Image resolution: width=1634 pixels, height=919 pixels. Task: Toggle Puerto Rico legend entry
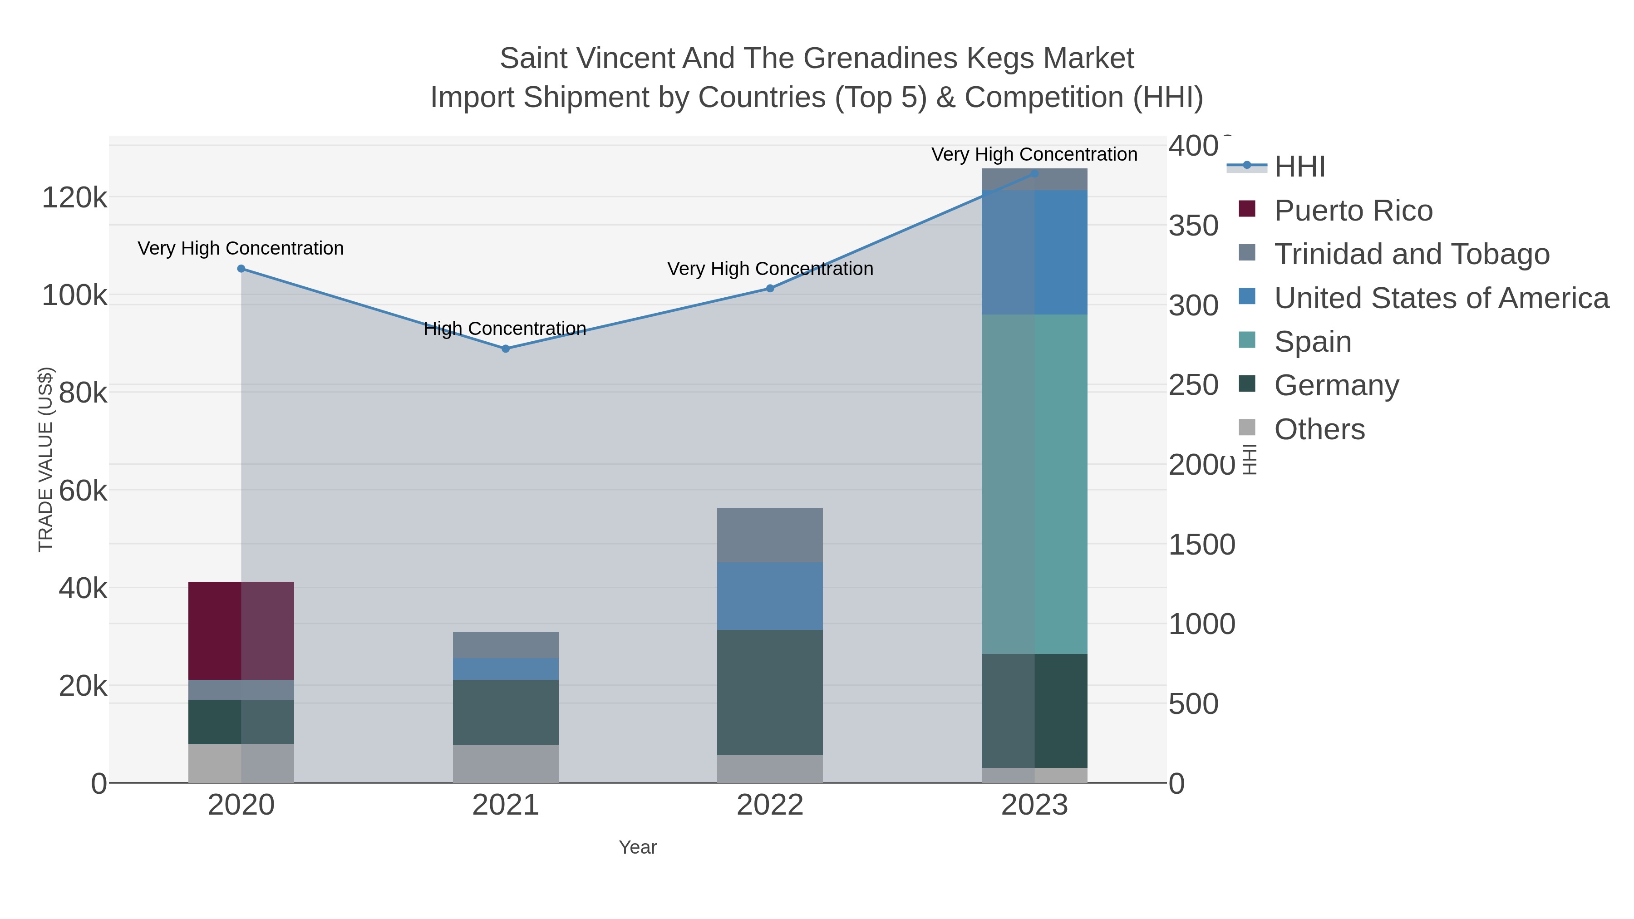point(1335,210)
